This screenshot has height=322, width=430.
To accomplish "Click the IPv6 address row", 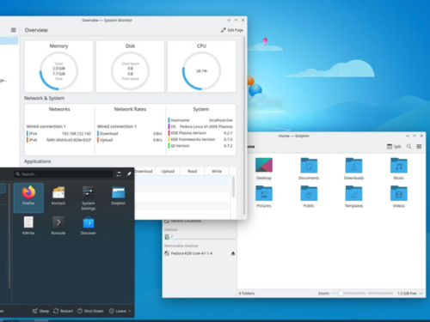I will pyautogui.click(x=59, y=140).
